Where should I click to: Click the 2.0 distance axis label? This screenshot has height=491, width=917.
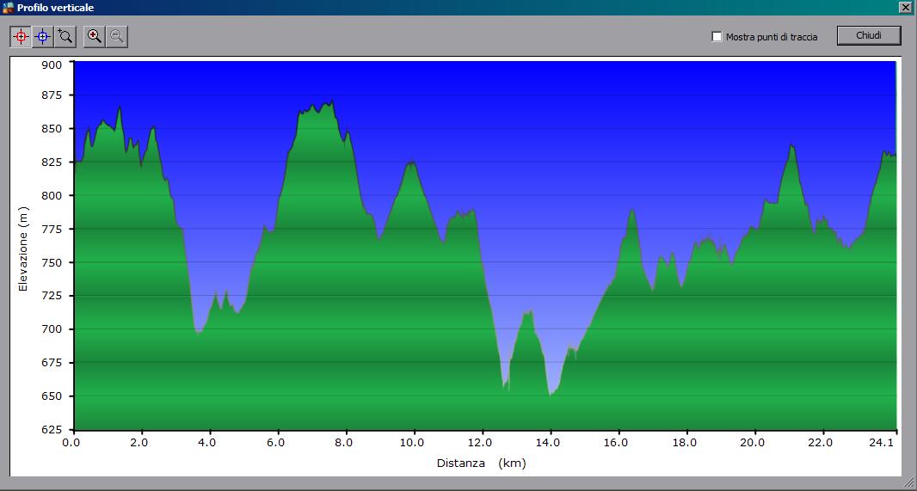[139, 443]
